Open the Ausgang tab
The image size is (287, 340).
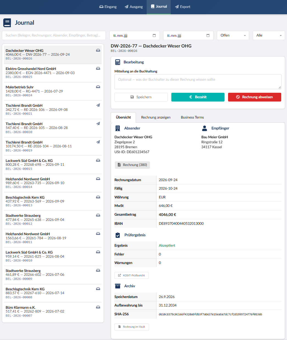pyautogui.click(x=133, y=7)
